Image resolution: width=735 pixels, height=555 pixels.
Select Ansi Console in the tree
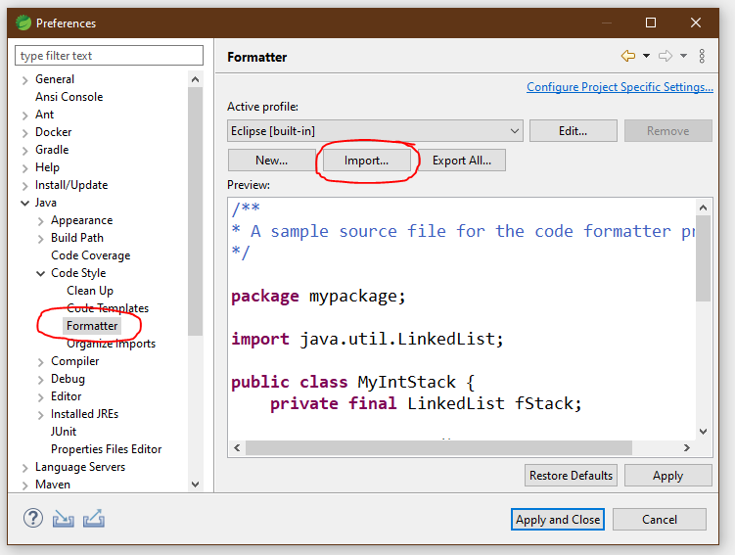coord(69,97)
